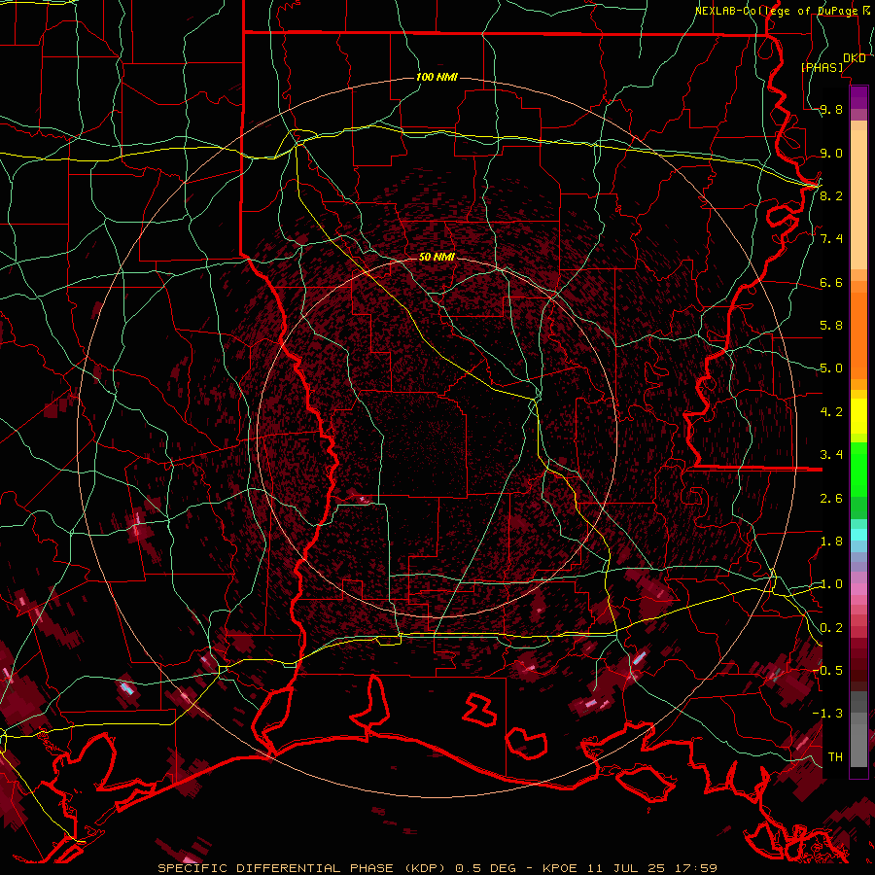Click the 0.5 DEG elevation text in caption

(x=485, y=868)
